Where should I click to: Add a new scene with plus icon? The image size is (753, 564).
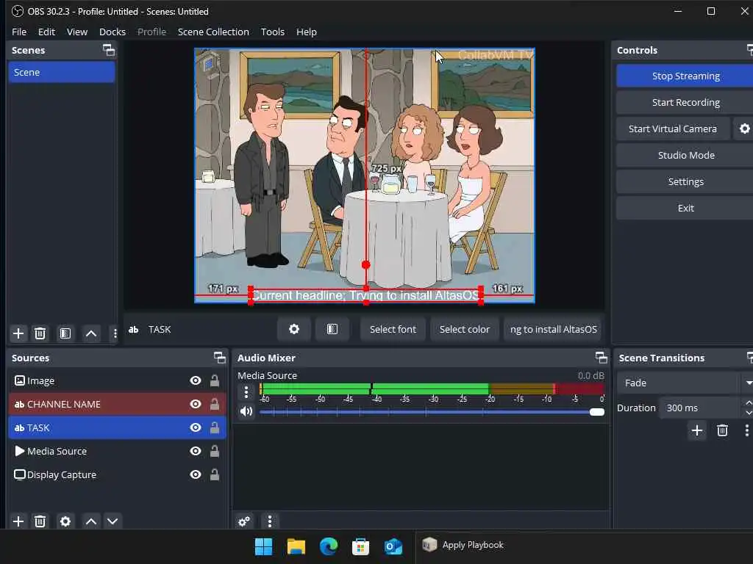(18, 333)
